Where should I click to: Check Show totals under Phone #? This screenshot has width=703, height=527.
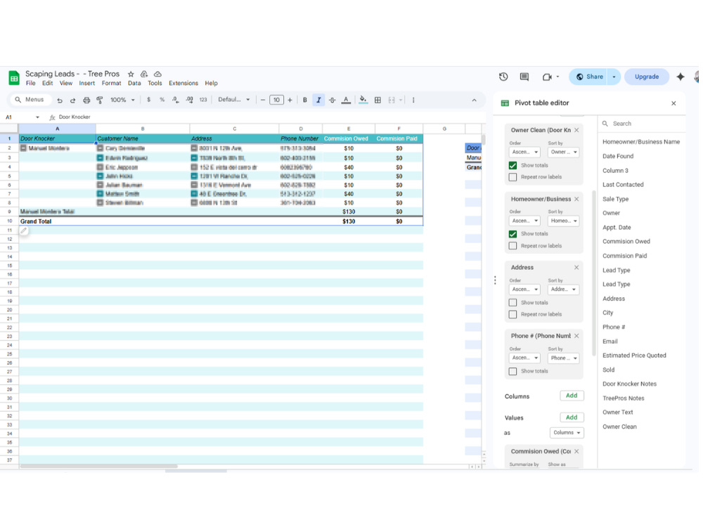513,371
